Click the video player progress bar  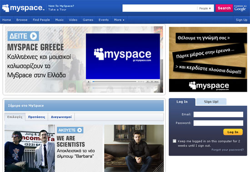114,82
